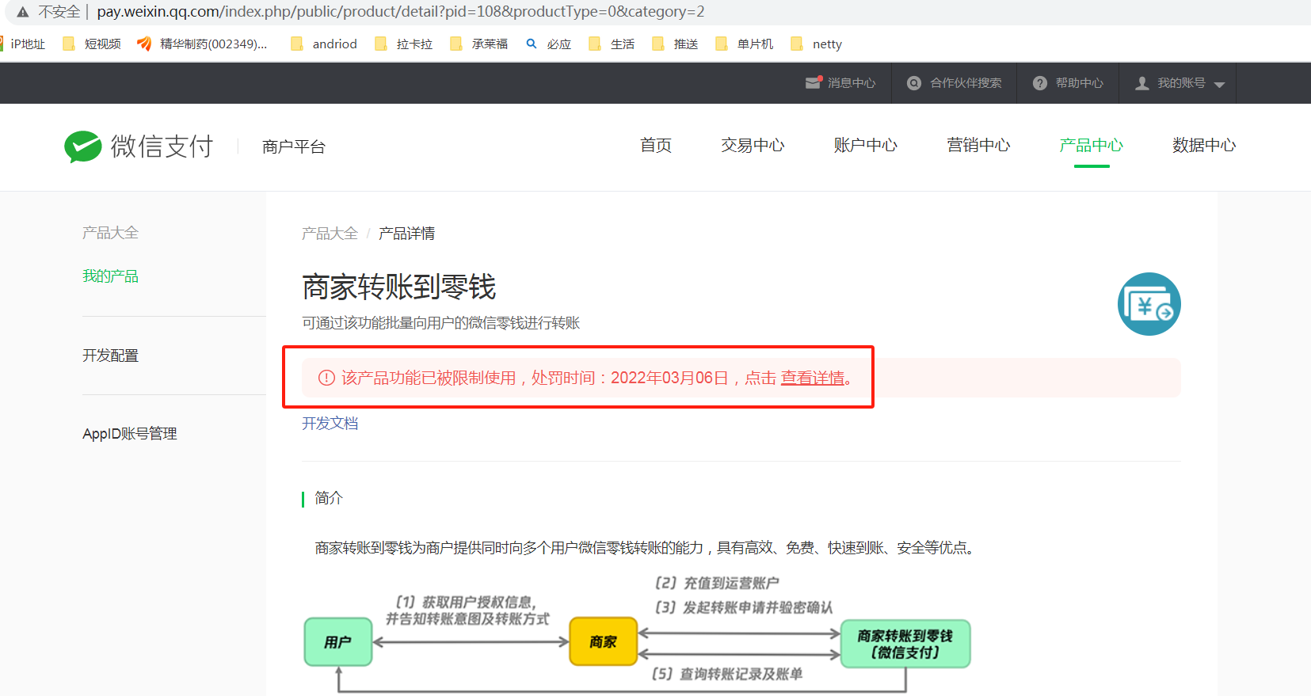Open the netty bookmark folder icon

[797, 44]
